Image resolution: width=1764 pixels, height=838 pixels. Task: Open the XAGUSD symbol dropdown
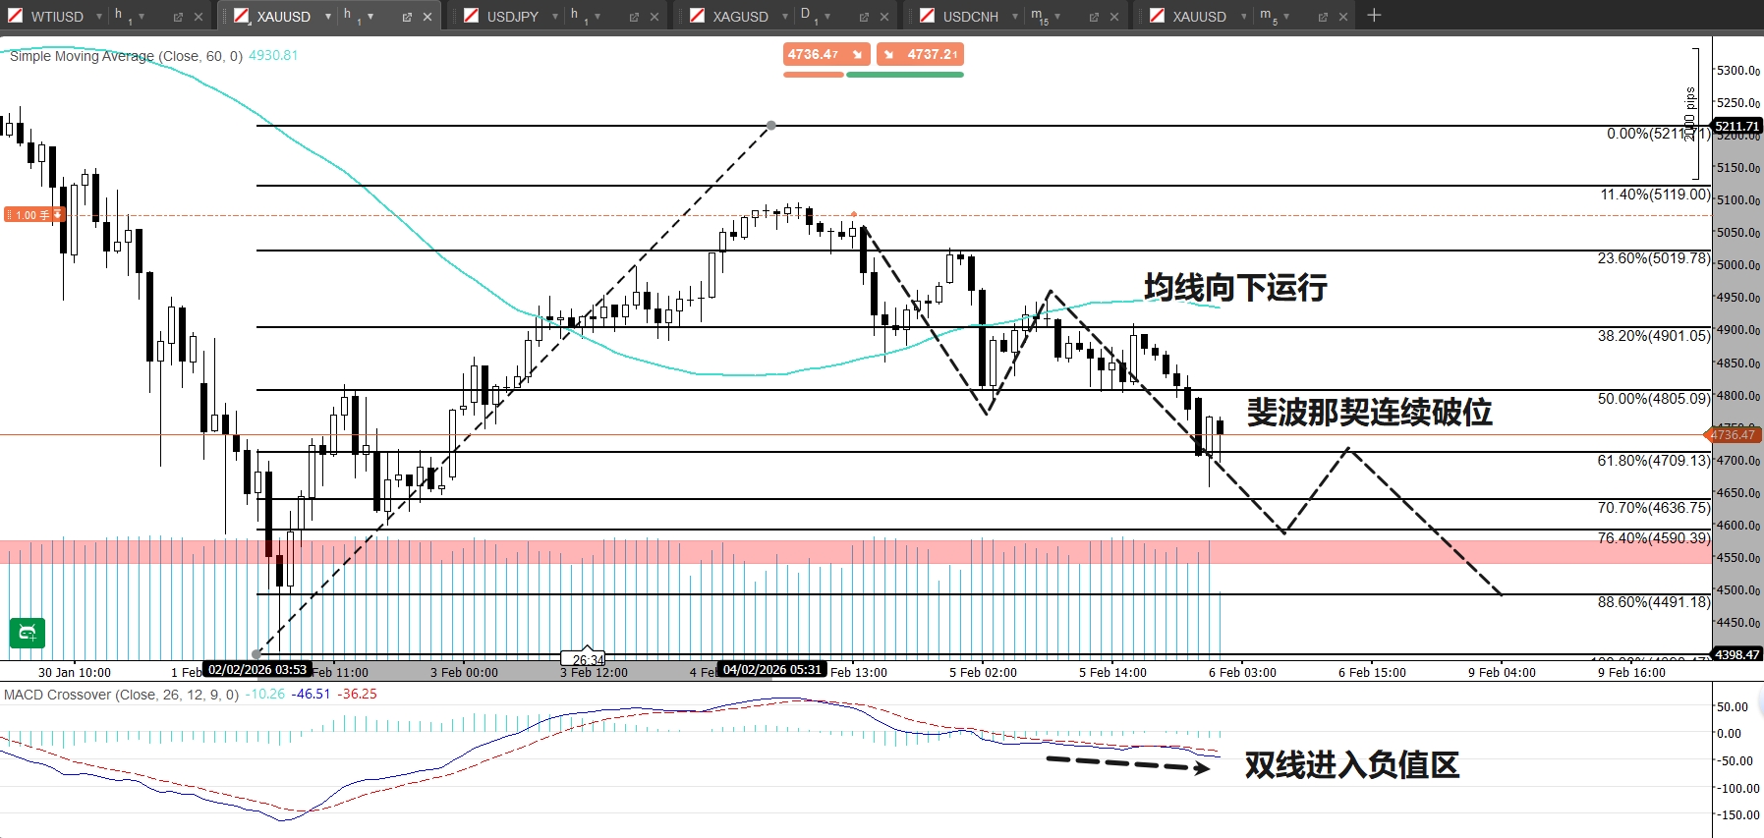coord(785,17)
